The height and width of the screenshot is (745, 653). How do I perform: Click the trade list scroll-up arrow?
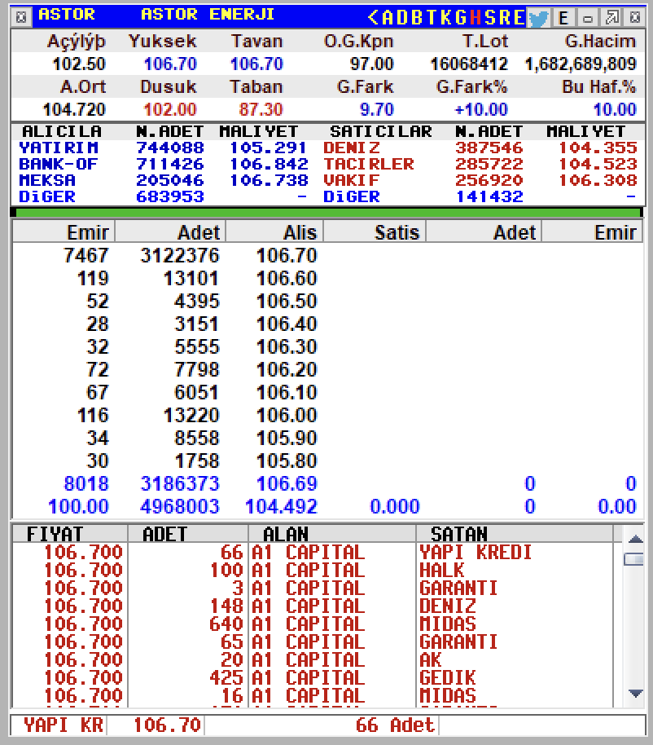point(635,539)
